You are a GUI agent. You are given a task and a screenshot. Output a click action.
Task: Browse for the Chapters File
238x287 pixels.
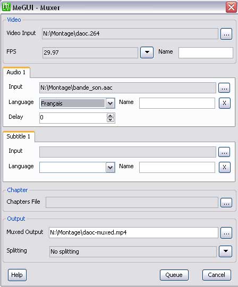point(226,203)
